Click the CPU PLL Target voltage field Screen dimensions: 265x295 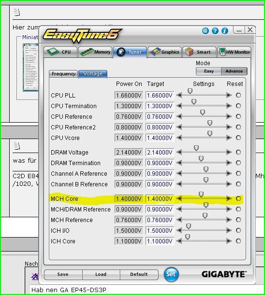160,96
